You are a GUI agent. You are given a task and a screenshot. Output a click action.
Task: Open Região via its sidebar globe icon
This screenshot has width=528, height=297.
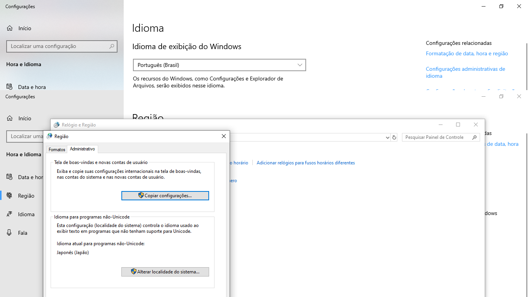coord(10,196)
